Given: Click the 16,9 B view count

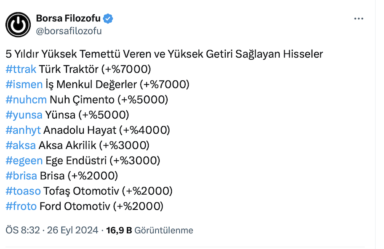Looking at the screenshot, I should coord(119,230).
